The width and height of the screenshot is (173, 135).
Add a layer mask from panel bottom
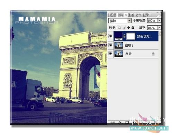tap(127, 123)
